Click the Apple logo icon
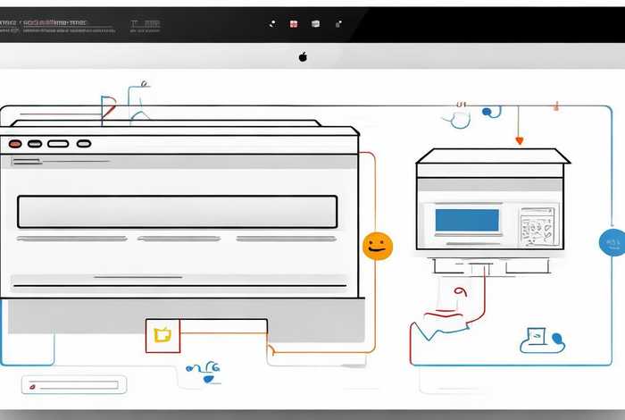Viewport: 625px width, 420px height. pos(303,56)
